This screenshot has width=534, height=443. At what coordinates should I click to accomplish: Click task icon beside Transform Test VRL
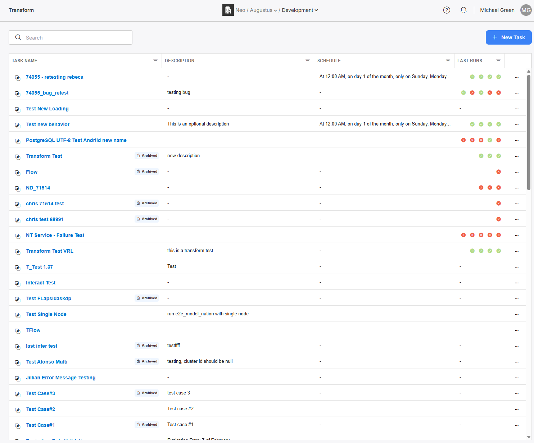[x=18, y=252]
